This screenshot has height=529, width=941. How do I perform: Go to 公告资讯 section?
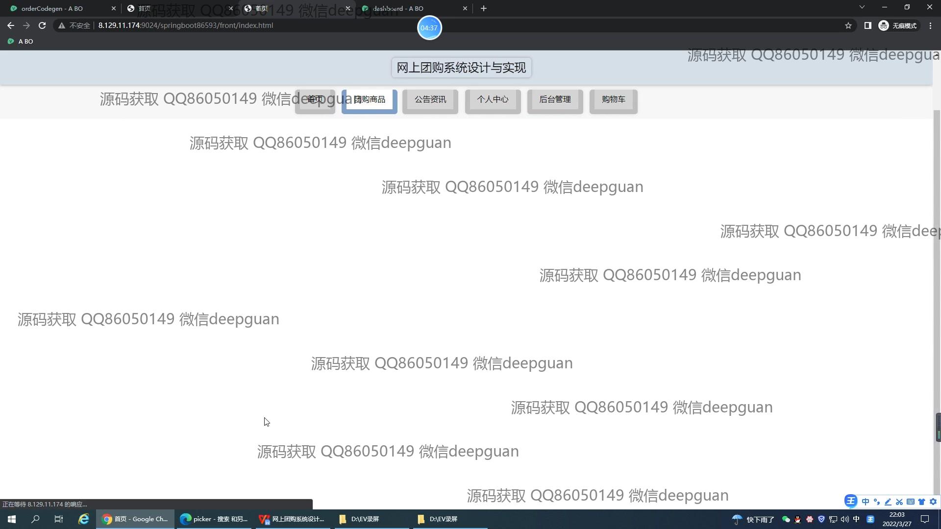click(x=430, y=100)
